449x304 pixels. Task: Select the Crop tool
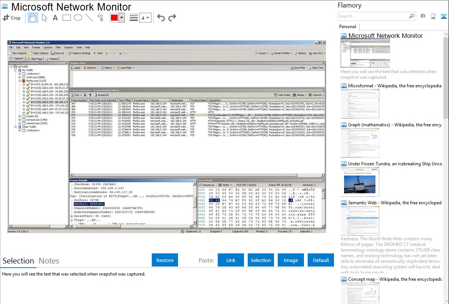12,18
